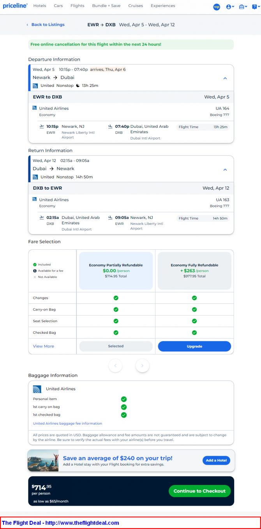Click 1st checked bag checkmark

[x=124, y=415]
